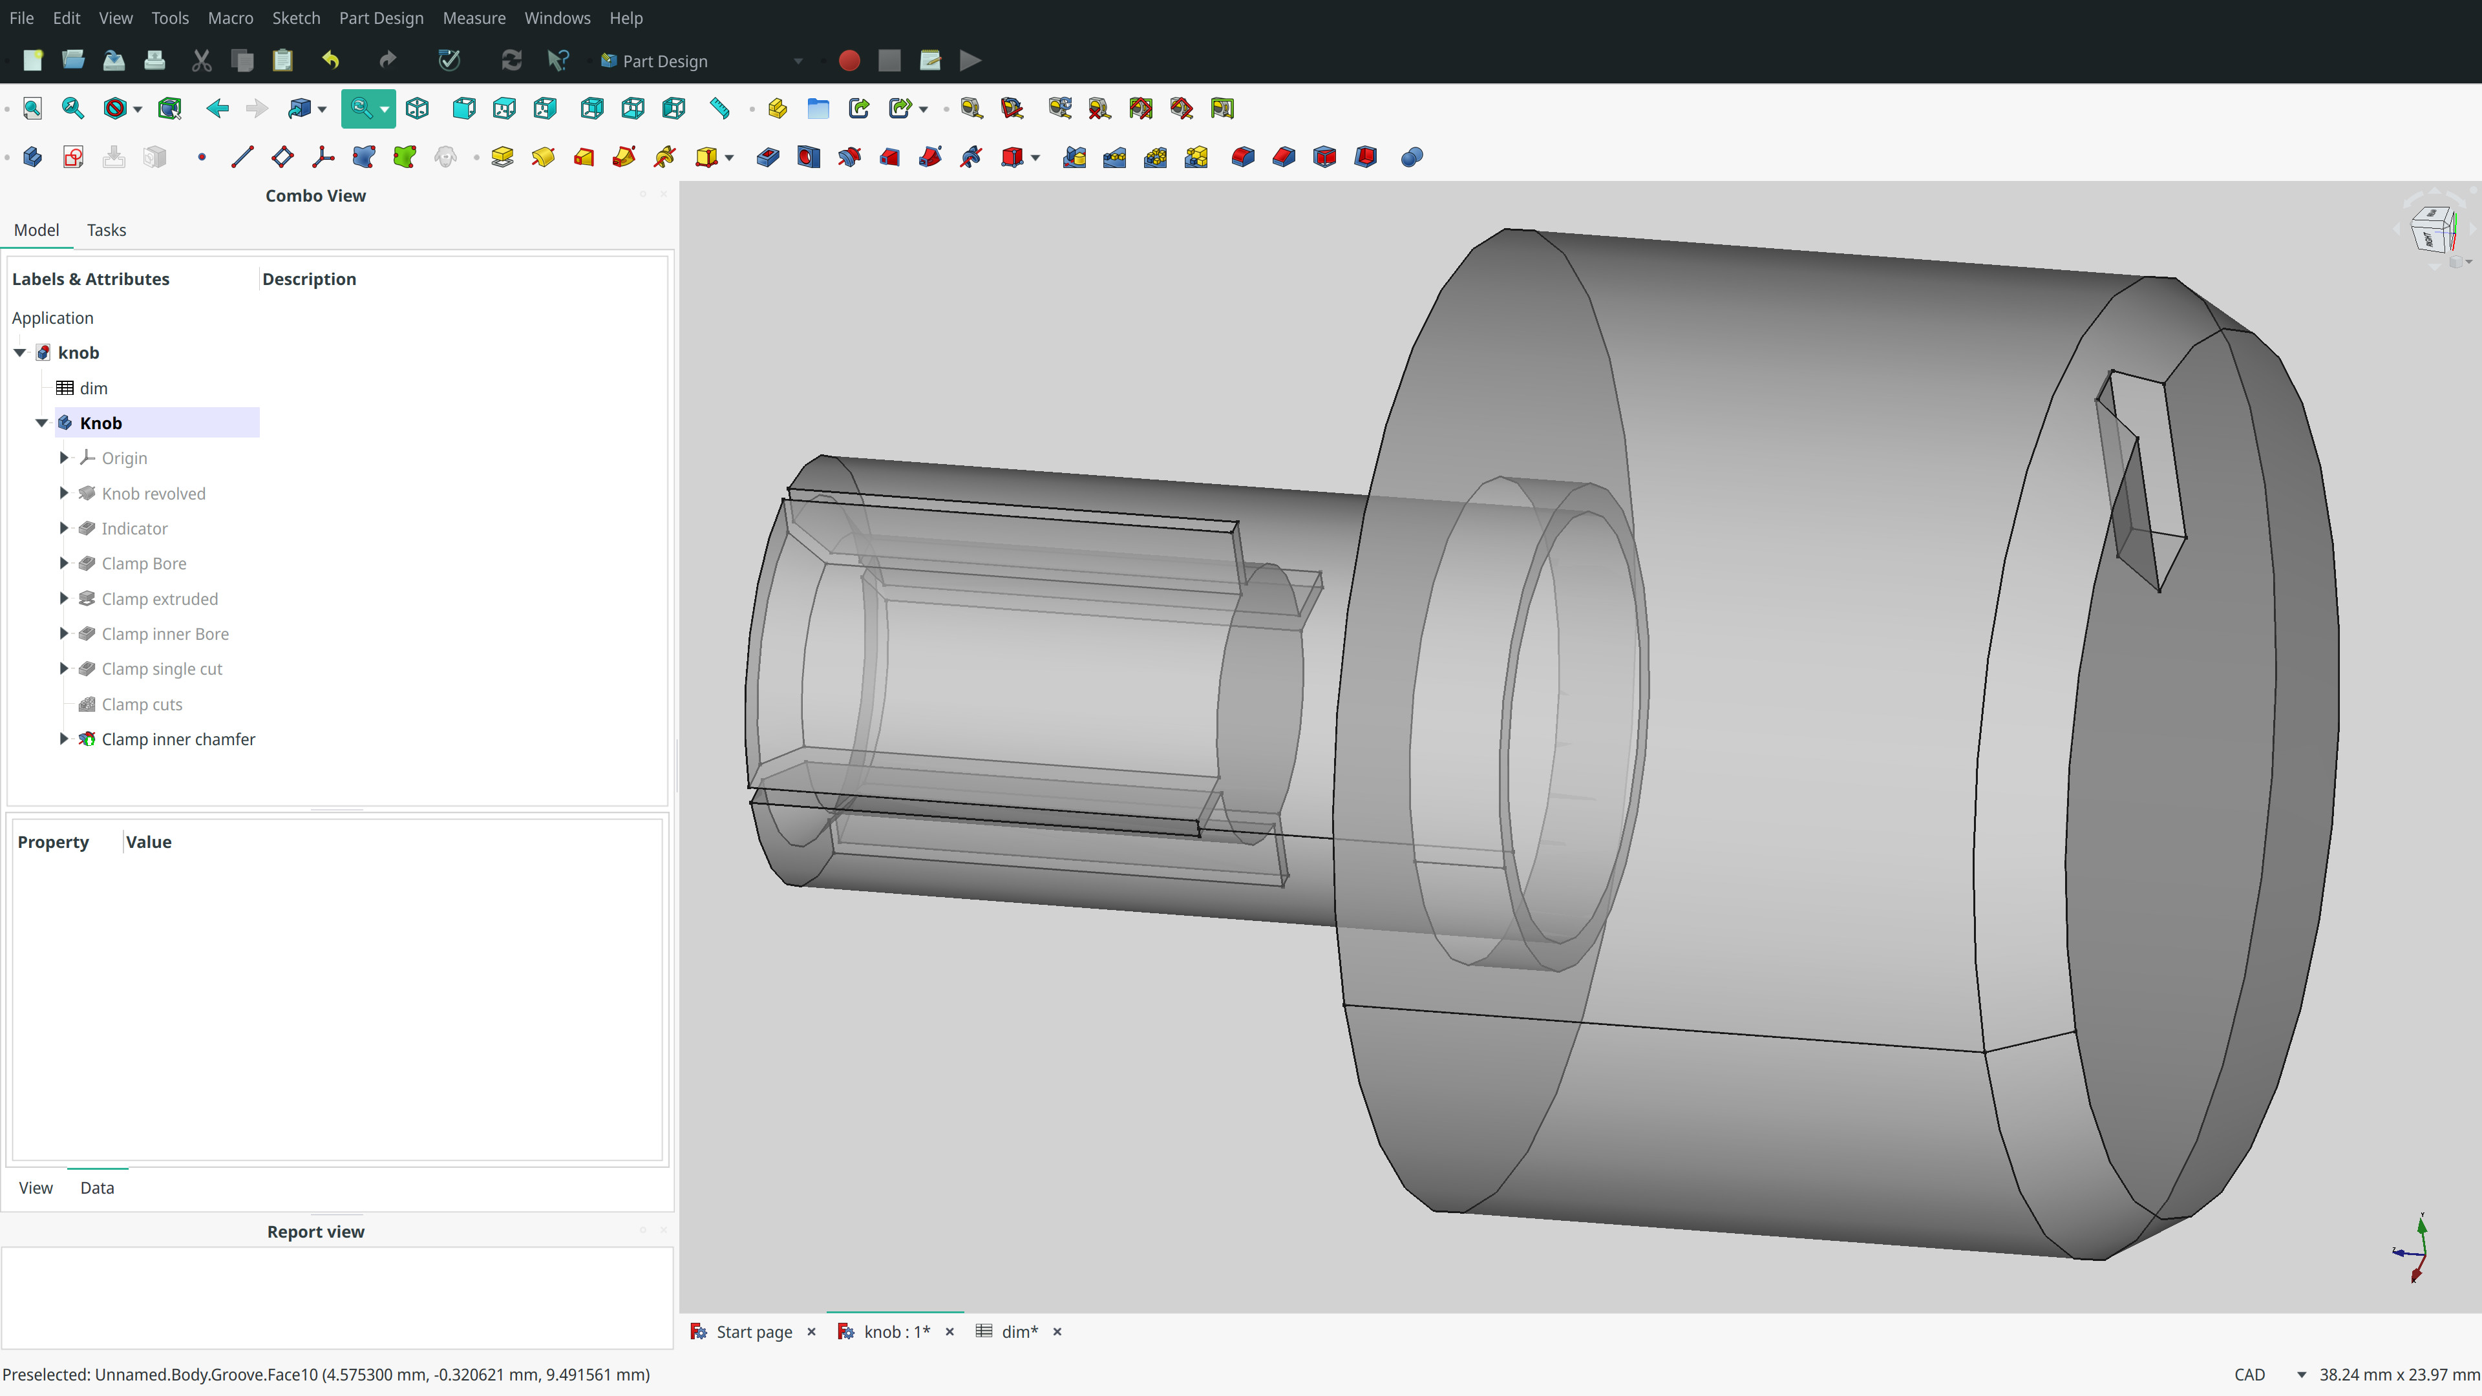The height and width of the screenshot is (1396, 2482).
Task: Expand the Clamp Bore tree item
Action: tap(63, 564)
